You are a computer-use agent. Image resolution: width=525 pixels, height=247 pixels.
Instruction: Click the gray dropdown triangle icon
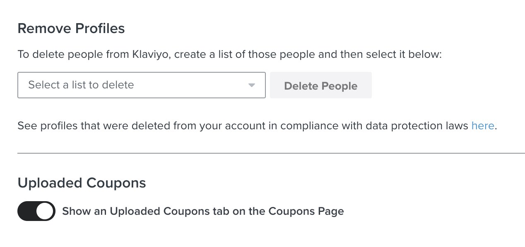point(251,85)
